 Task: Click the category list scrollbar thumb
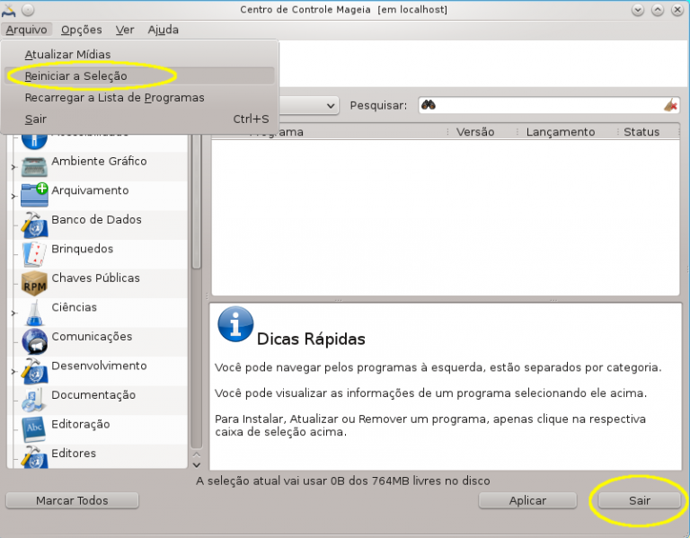(197, 201)
